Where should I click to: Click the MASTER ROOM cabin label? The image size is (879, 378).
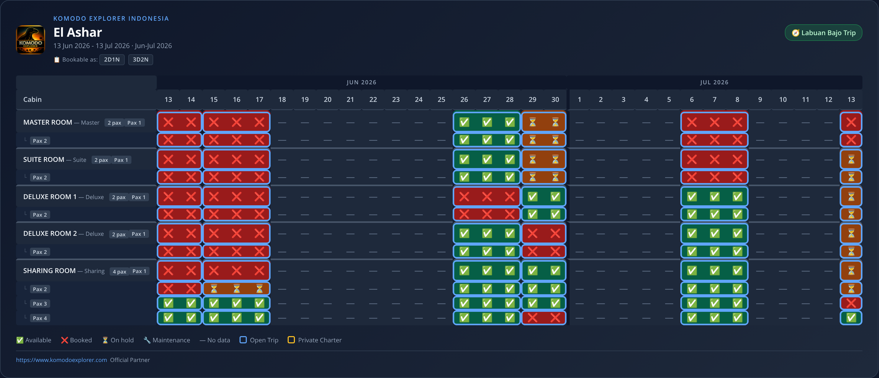tap(48, 122)
